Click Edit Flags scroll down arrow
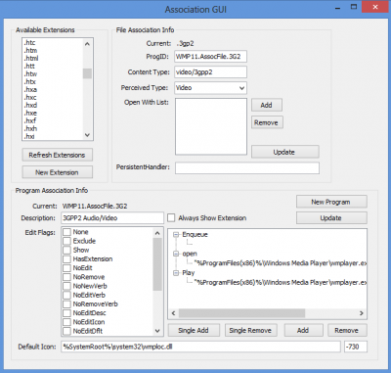This screenshot has height=373, width=391. click(x=157, y=331)
